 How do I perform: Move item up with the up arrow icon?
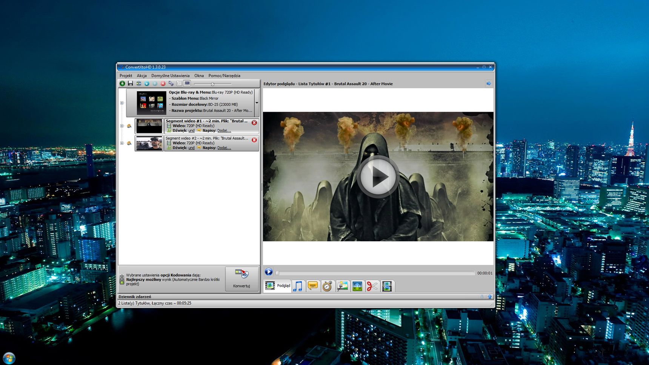pyautogui.click(x=155, y=83)
